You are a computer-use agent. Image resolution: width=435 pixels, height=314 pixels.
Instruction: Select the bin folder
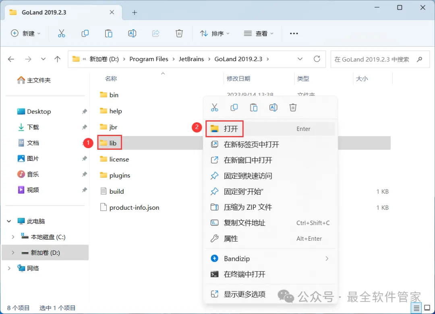109,95
